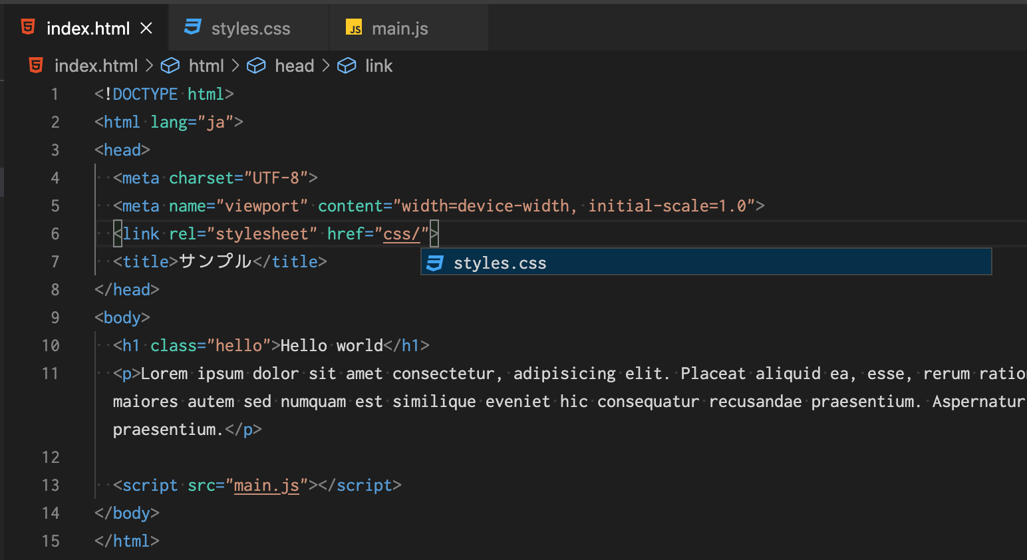Image resolution: width=1027 pixels, height=560 pixels.
Task: Click the css/ path in href attribute
Action: (x=402, y=234)
